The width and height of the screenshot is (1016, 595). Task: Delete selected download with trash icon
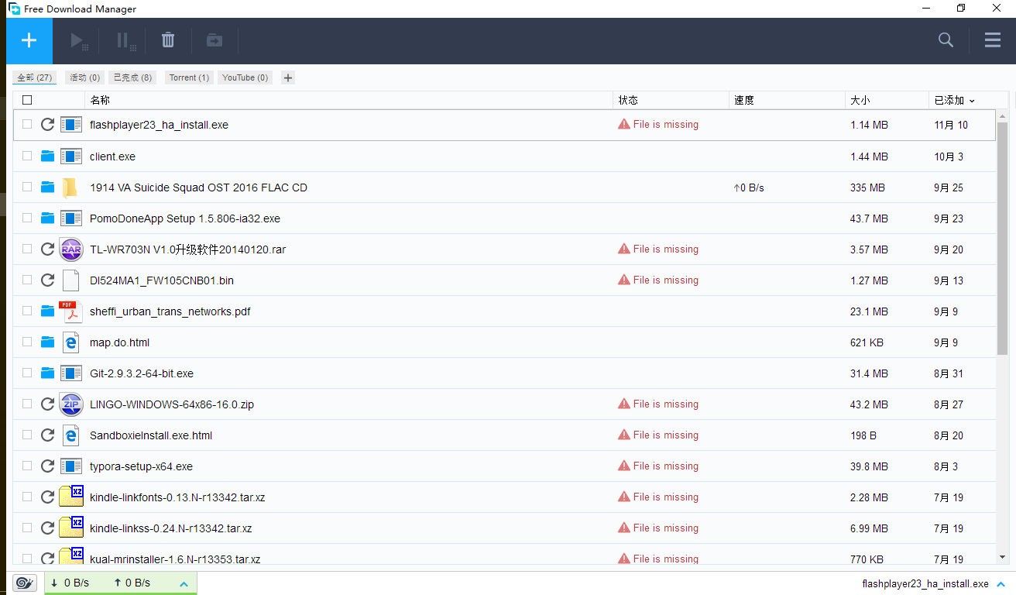pos(168,40)
